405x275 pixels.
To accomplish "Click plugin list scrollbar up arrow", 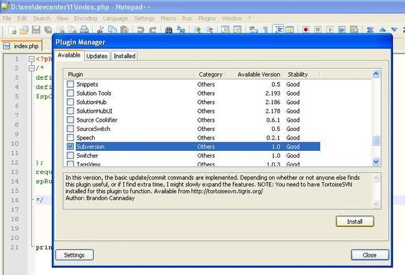I will [x=376, y=74].
